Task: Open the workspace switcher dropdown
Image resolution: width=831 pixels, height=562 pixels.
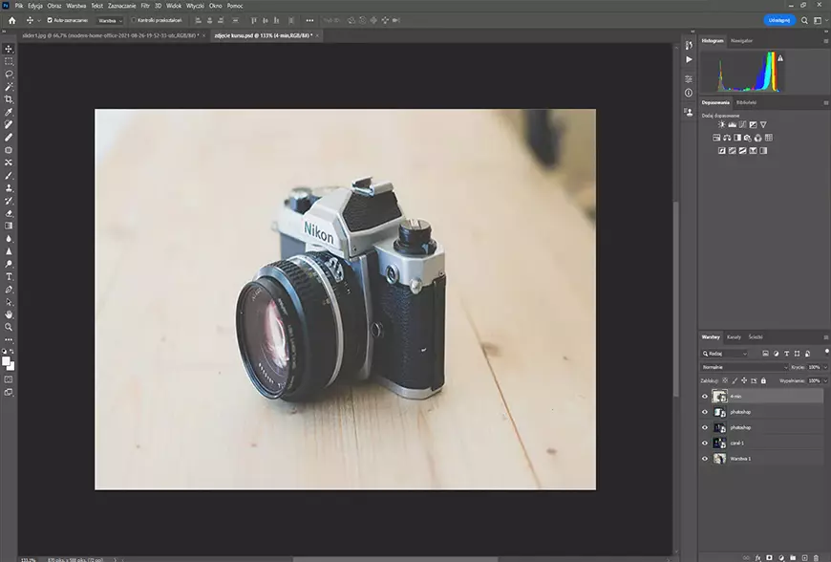Action: click(820, 20)
